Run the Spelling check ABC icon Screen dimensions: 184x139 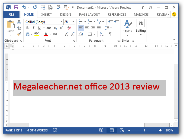click(x=58, y=7)
